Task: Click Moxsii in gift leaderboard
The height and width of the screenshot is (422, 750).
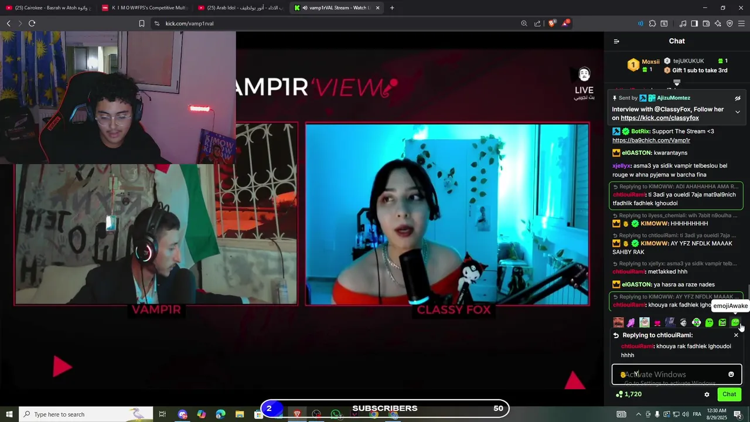Action: click(650, 62)
